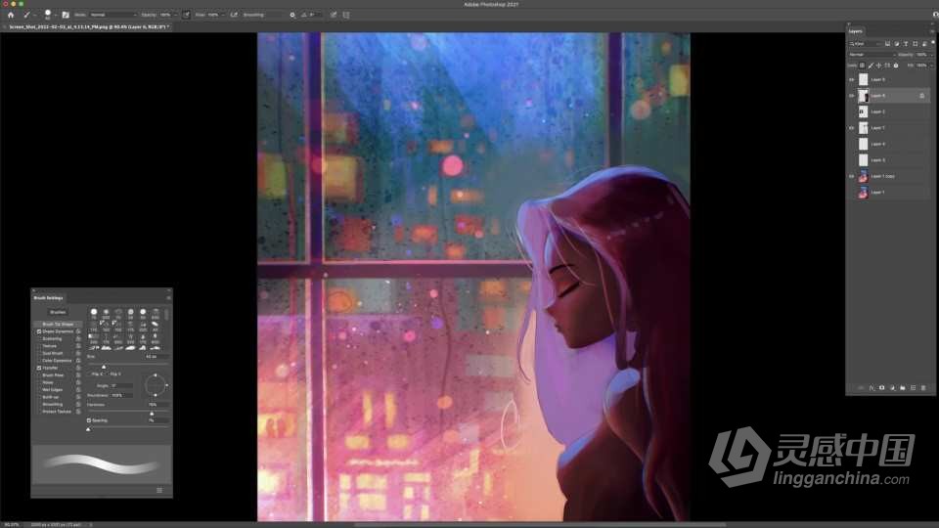Select Brush Tip Shape option
The image size is (939, 528).
[x=58, y=324]
